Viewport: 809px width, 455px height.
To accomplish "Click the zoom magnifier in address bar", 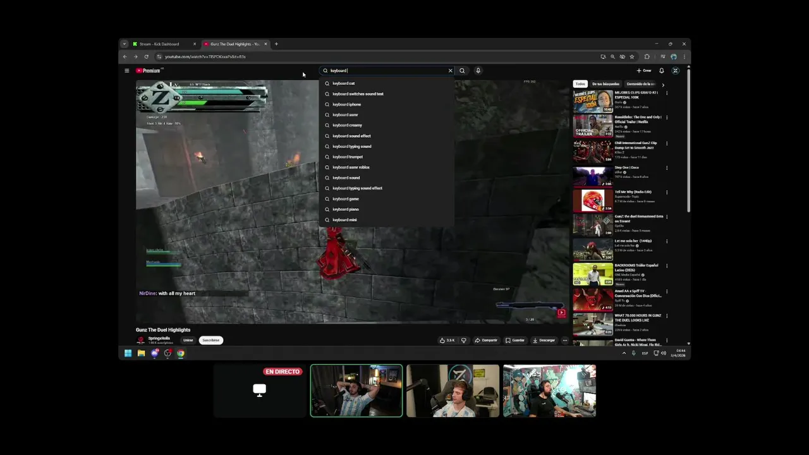I will pyautogui.click(x=612, y=56).
